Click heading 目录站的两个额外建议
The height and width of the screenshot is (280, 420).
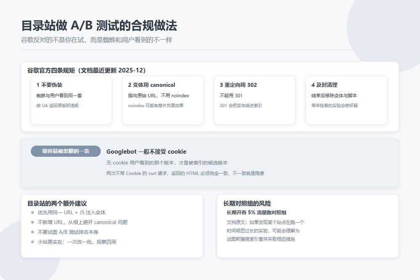click(x=57, y=203)
